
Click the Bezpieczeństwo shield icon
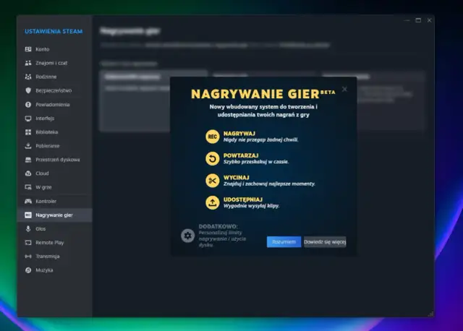pos(28,90)
